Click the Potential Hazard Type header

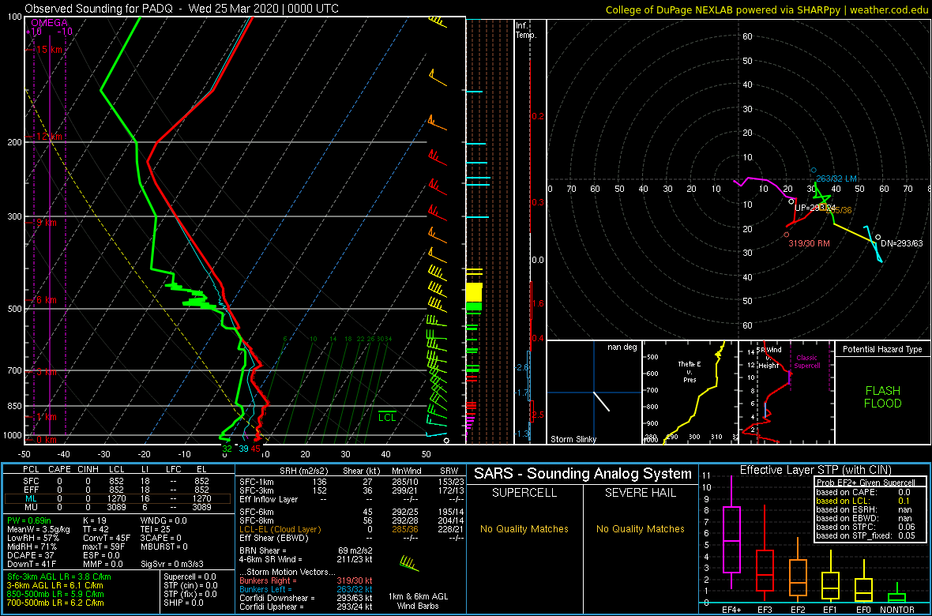coord(883,349)
